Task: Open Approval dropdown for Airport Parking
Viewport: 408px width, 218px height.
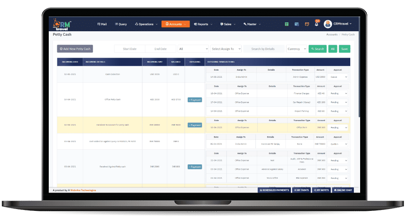Action: 337,111
